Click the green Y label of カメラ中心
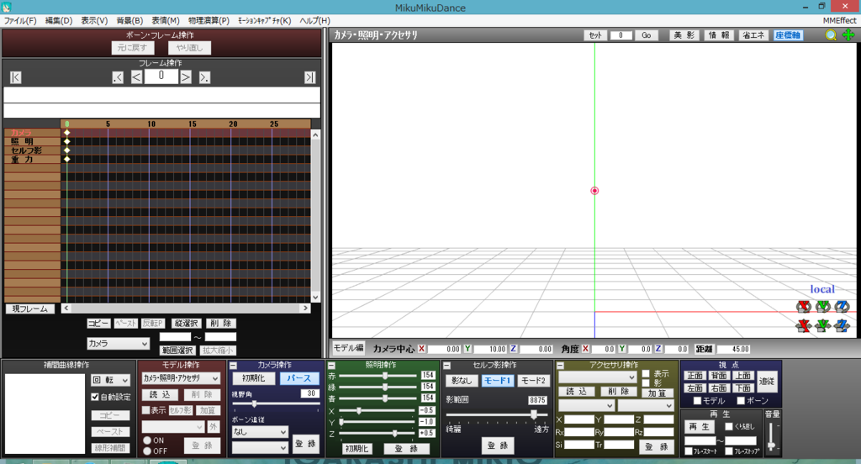 (x=467, y=349)
